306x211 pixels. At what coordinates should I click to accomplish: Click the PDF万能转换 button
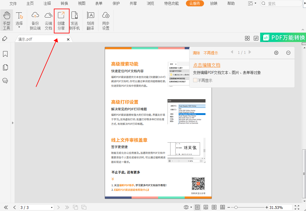point(284,37)
